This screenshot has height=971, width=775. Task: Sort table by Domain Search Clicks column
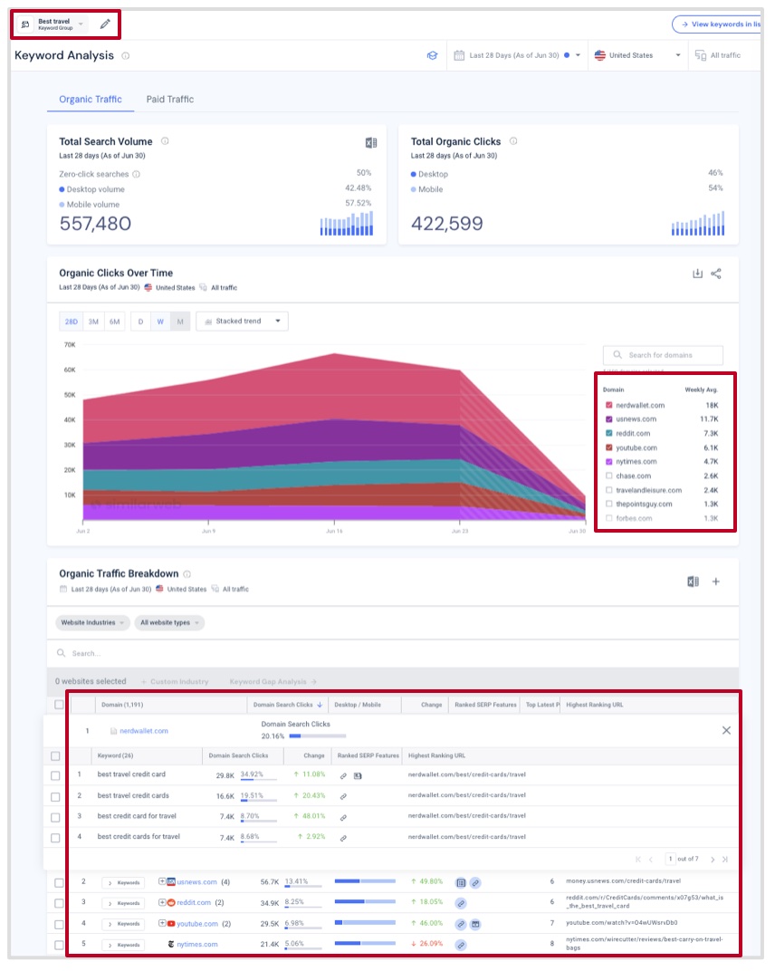(x=287, y=705)
